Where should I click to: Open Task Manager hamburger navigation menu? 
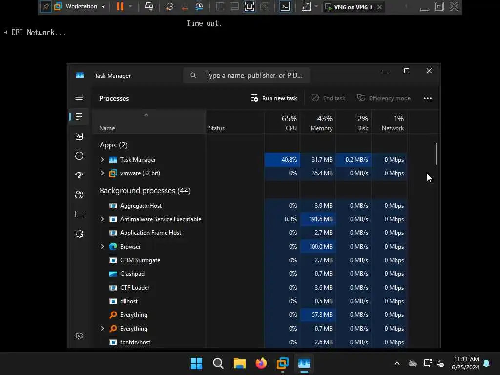click(79, 97)
